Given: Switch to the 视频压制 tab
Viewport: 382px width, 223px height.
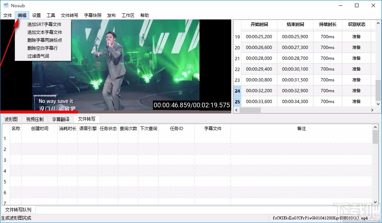Looking at the screenshot, I should point(35,119).
